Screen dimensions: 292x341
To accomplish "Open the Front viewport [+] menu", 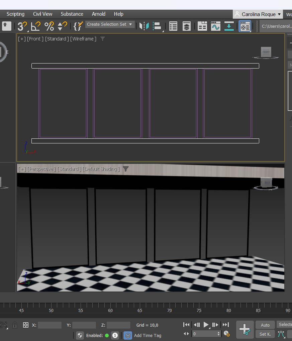I will click(x=22, y=39).
